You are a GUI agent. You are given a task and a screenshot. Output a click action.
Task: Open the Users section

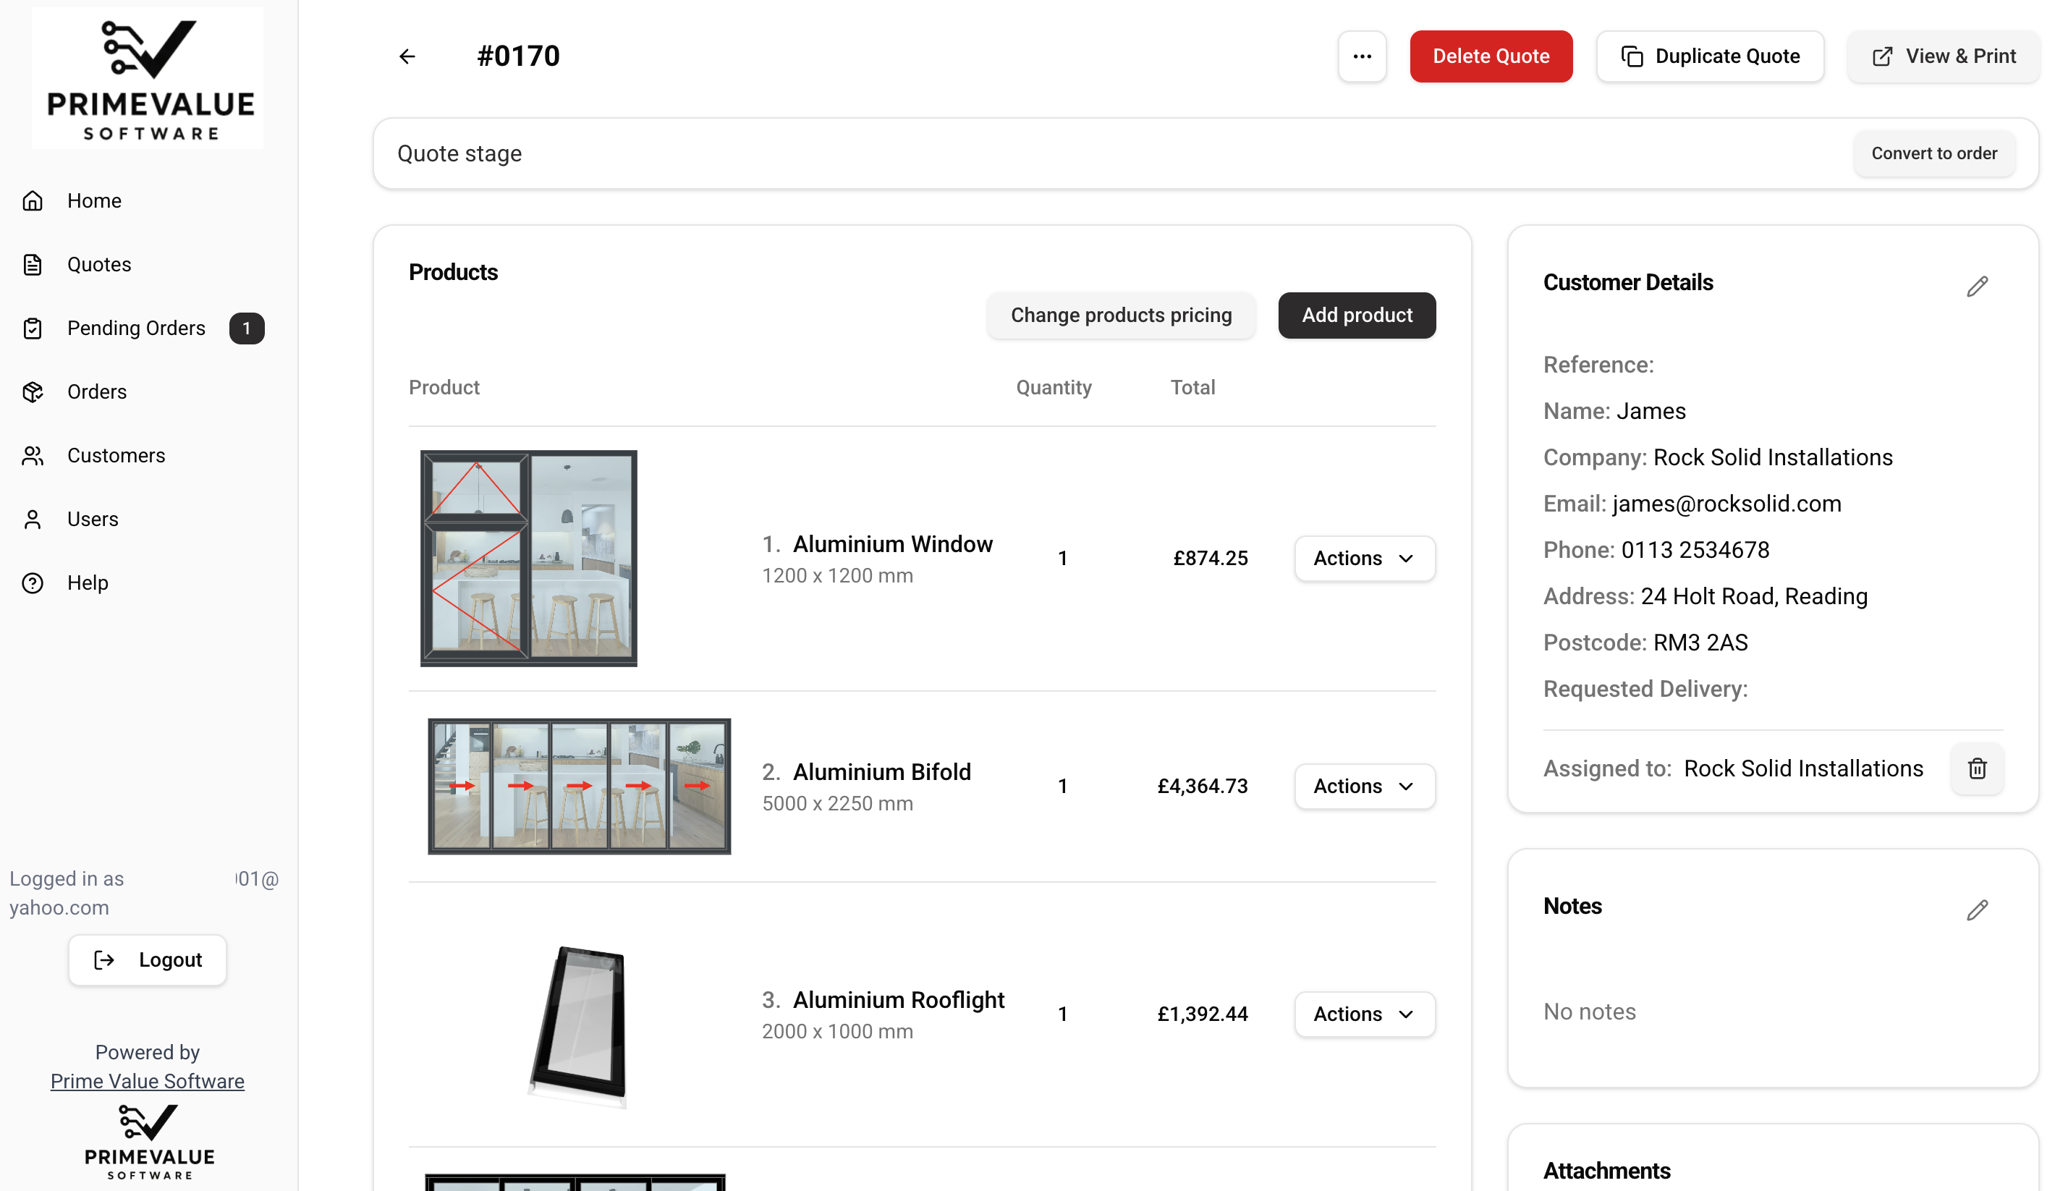click(x=93, y=520)
